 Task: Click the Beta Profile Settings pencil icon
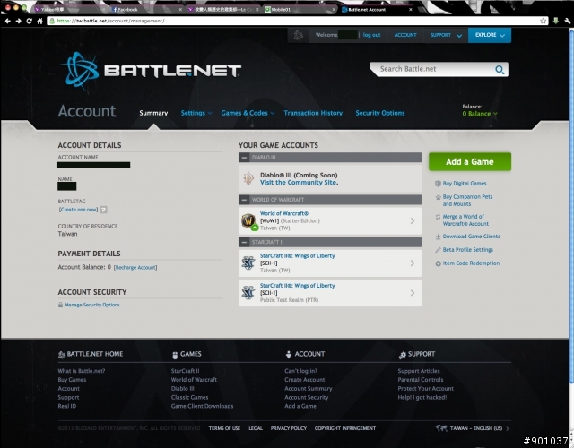[x=438, y=250]
